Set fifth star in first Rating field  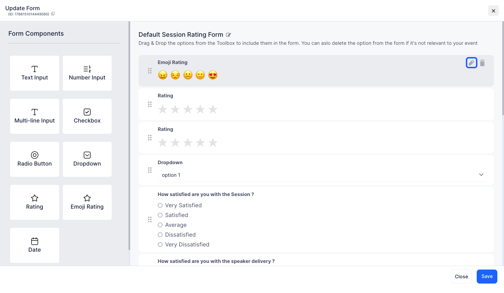(x=213, y=109)
